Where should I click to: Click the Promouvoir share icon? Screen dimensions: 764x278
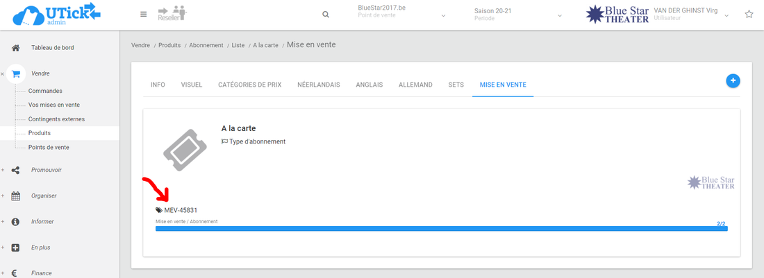click(x=15, y=170)
